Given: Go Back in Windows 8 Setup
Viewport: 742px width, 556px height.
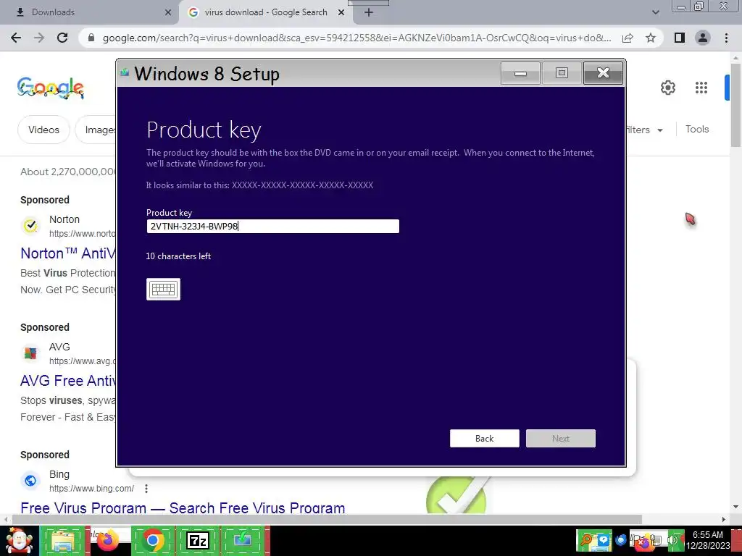Looking at the screenshot, I should (x=484, y=438).
